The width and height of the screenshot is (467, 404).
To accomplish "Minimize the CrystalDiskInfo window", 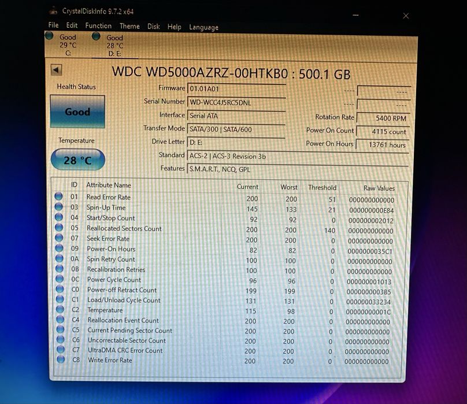I will tap(355, 15).
